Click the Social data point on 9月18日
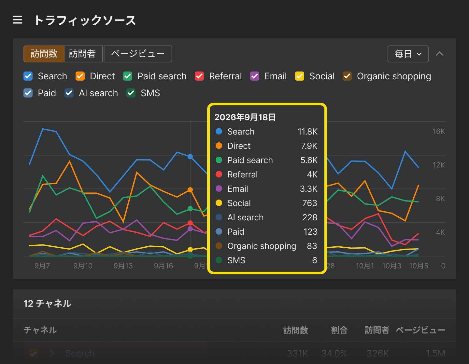The width and height of the screenshot is (469, 364). click(190, 250)
